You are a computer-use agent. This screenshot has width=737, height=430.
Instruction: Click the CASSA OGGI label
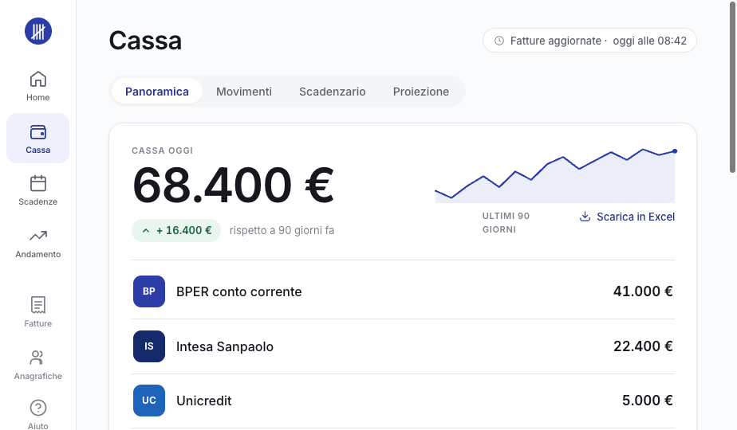[x=162, y=150]
